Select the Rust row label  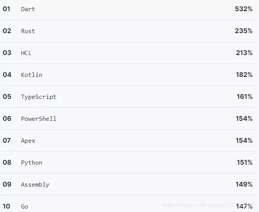(x=28, y=31)
